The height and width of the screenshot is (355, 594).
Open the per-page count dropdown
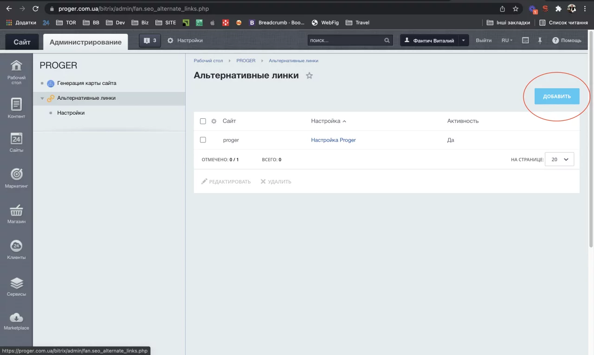pos(559,159)
